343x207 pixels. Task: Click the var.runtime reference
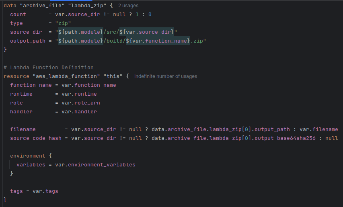coord(79,94)
